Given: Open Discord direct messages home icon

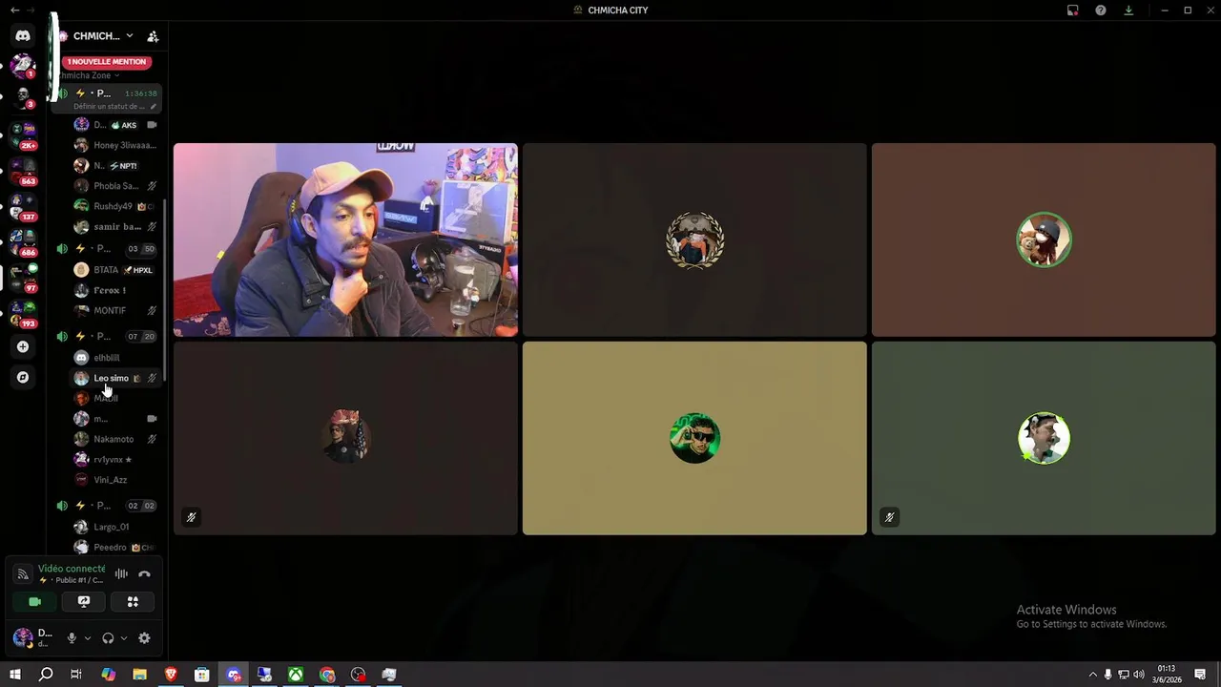Looking at the screenshot, I should (x=23, y=36).
